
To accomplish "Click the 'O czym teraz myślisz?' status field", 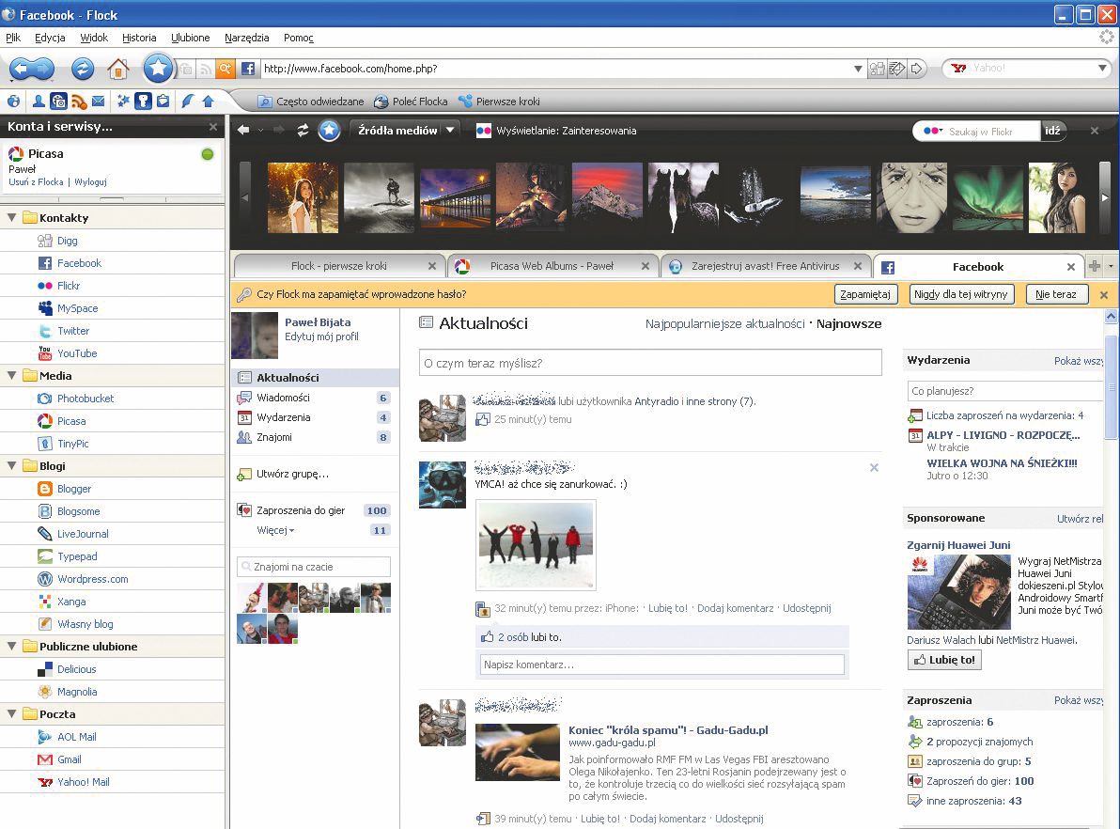I will 649,363.
